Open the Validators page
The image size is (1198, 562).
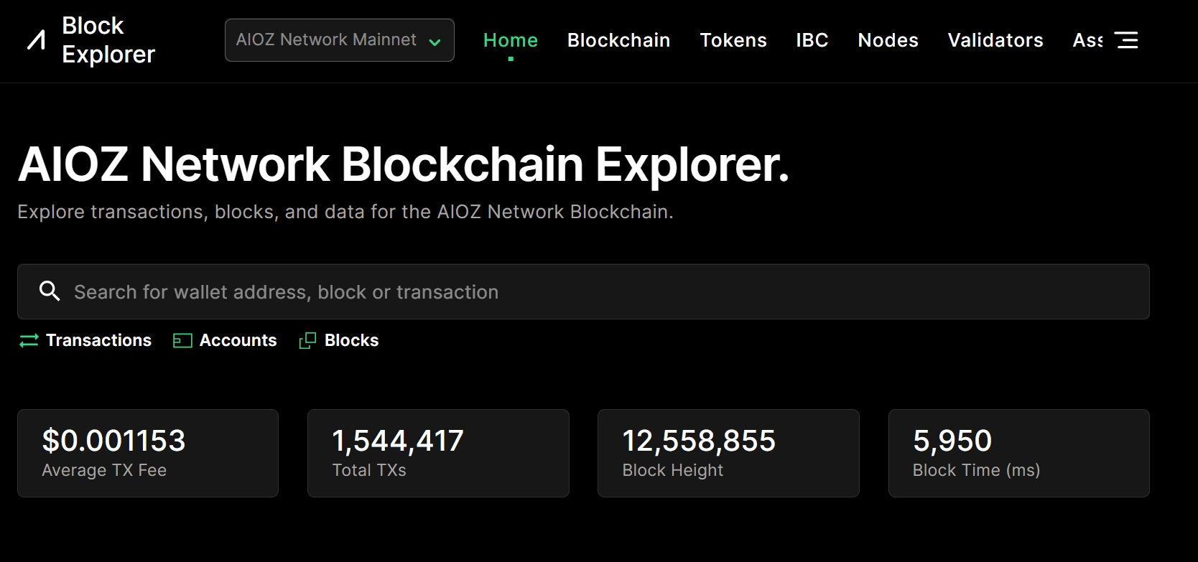click(995, 40)
